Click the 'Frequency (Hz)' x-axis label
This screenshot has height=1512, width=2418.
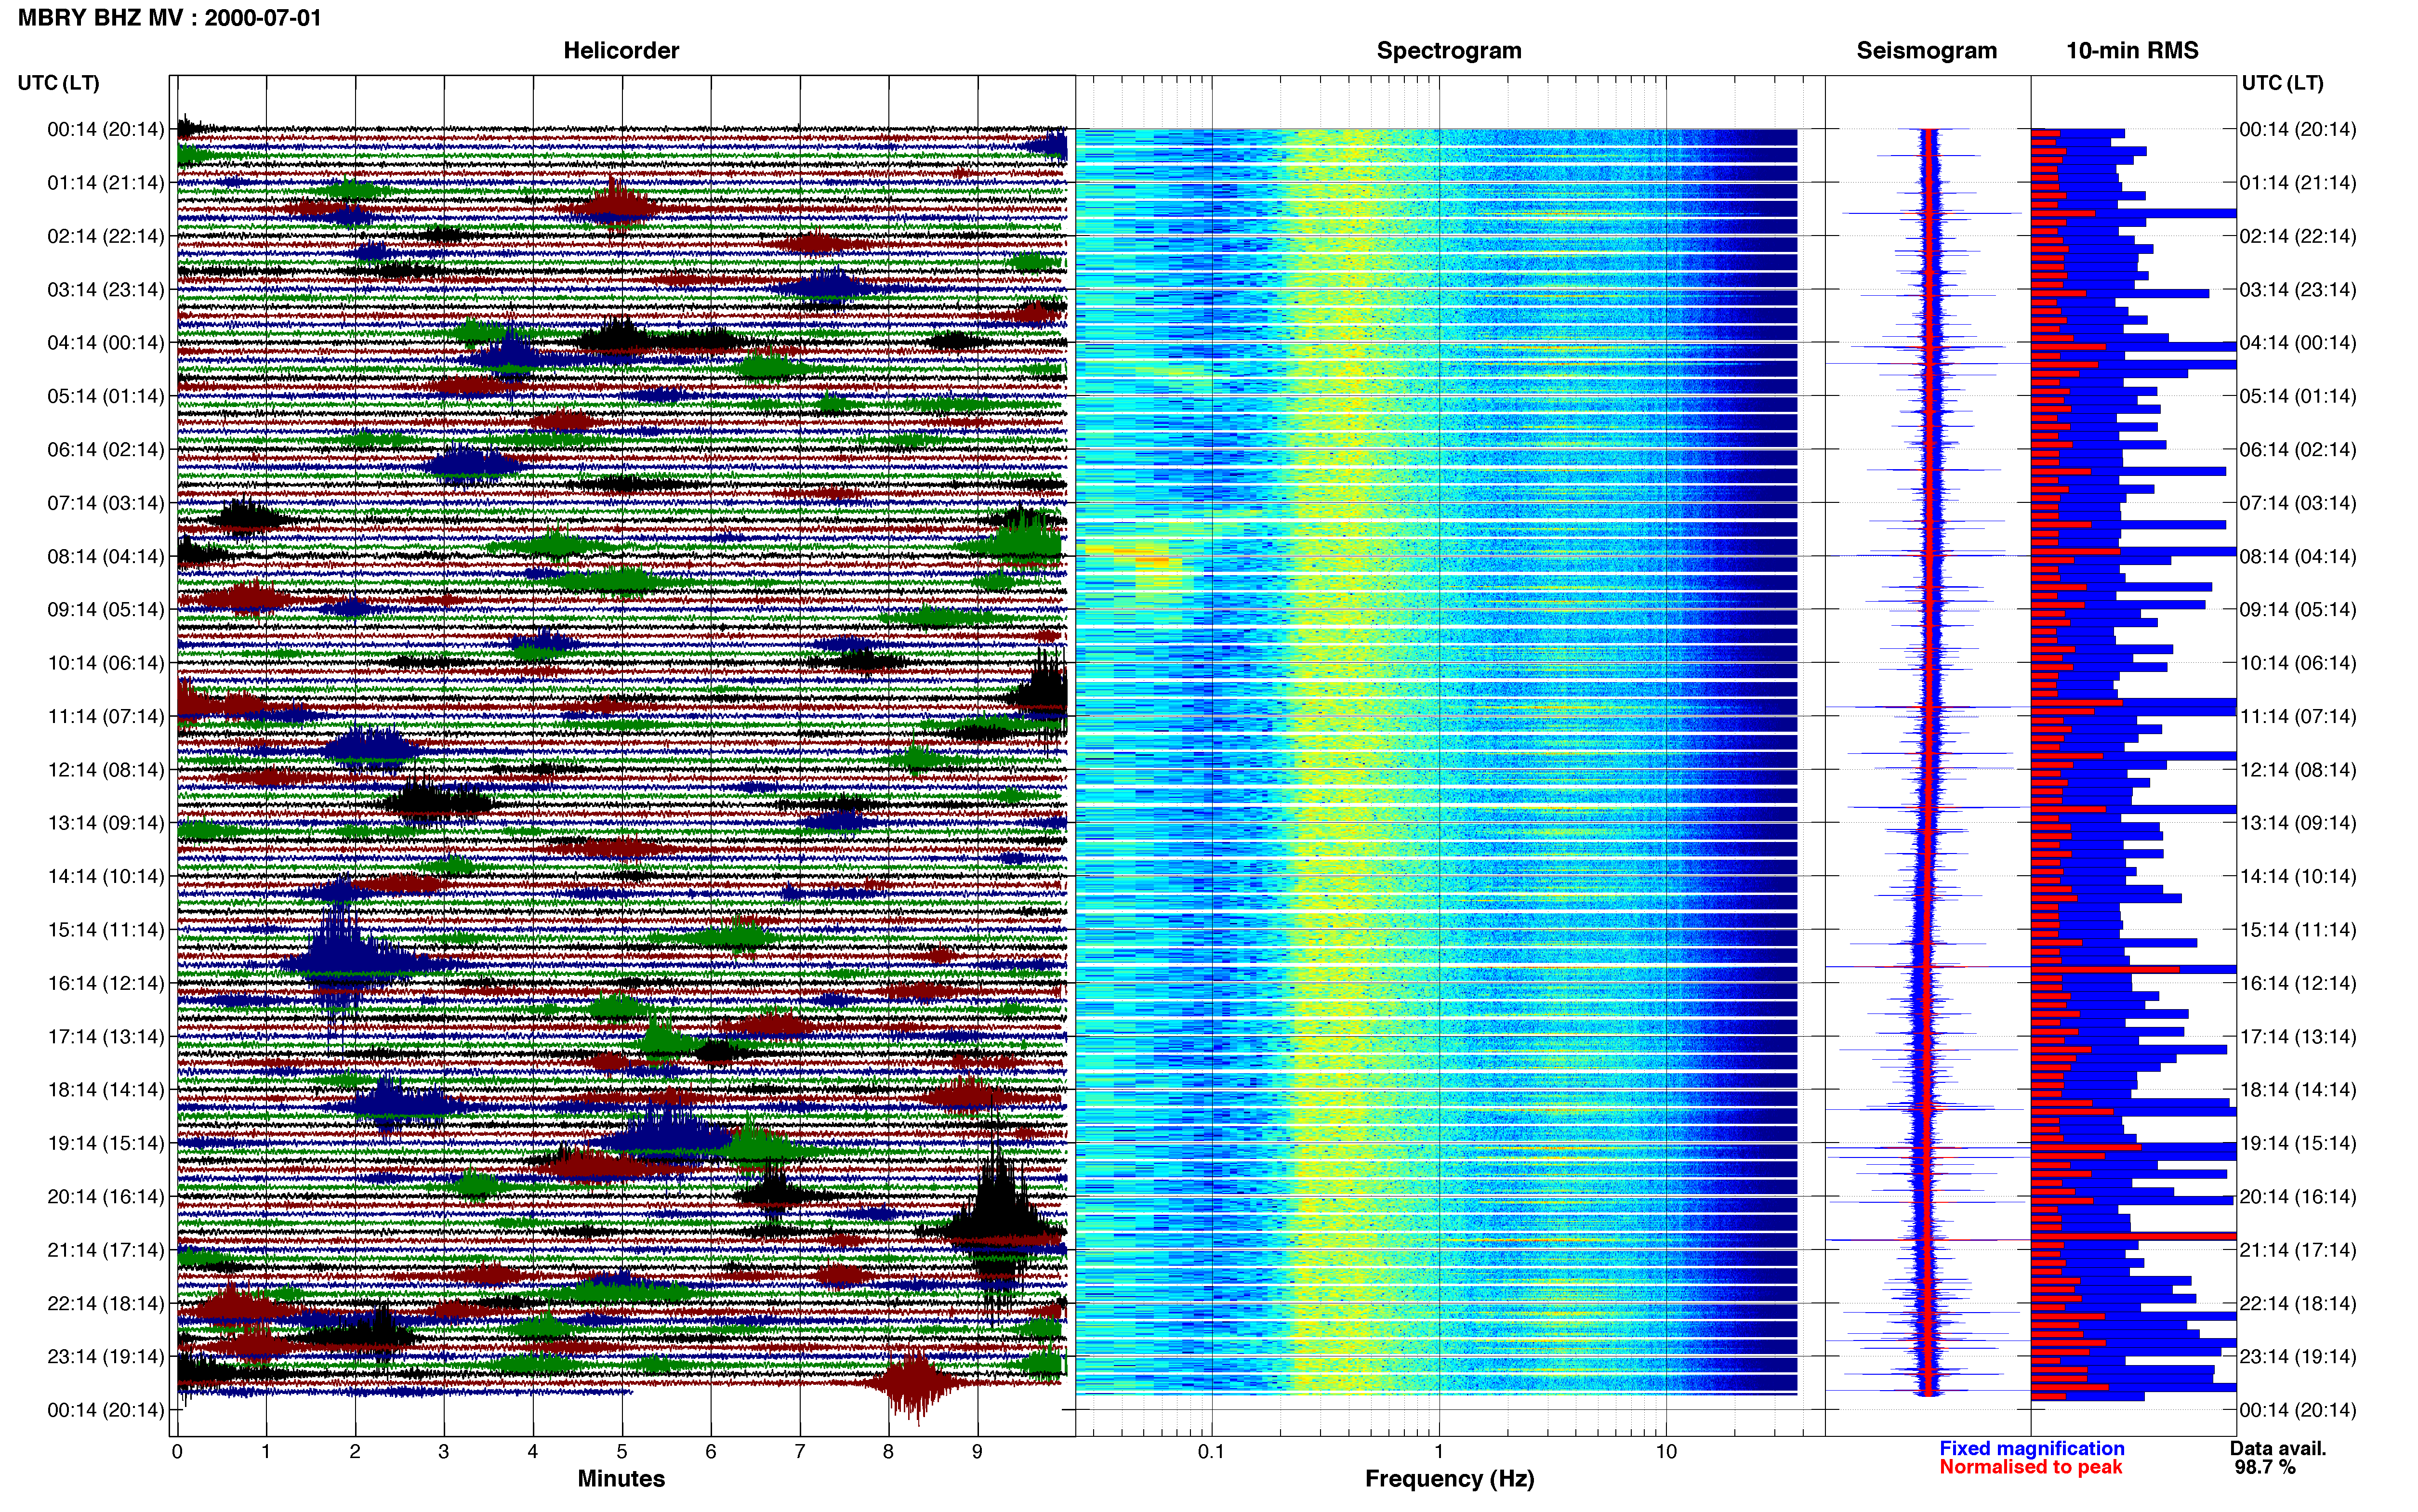1449,1478
